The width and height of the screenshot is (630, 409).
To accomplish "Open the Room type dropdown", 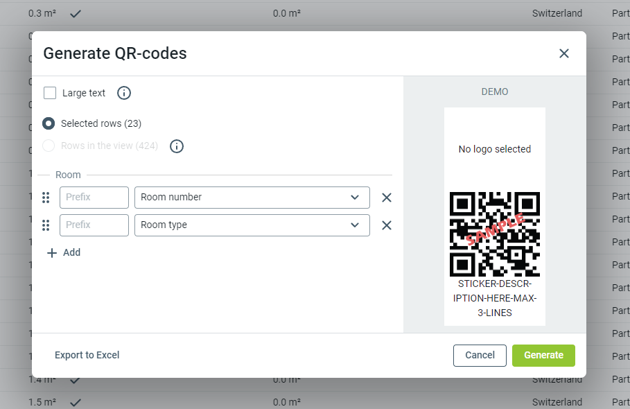I will click(252, 225).
